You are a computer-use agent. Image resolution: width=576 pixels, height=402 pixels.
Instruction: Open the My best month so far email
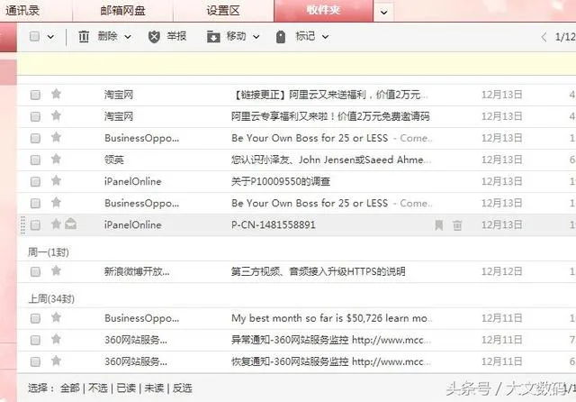331,318
